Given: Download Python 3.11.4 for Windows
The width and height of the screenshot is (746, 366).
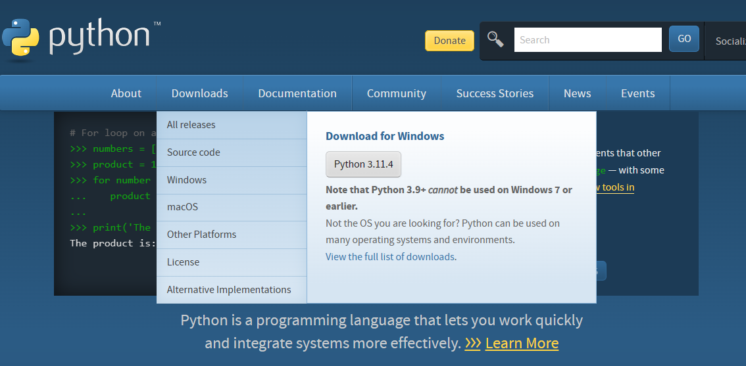Looking at the screenshot, I should (364, 164).
